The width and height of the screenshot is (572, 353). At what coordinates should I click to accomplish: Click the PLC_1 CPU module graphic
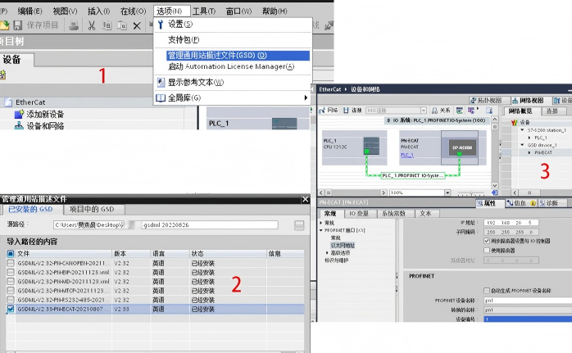coord(371,146)
